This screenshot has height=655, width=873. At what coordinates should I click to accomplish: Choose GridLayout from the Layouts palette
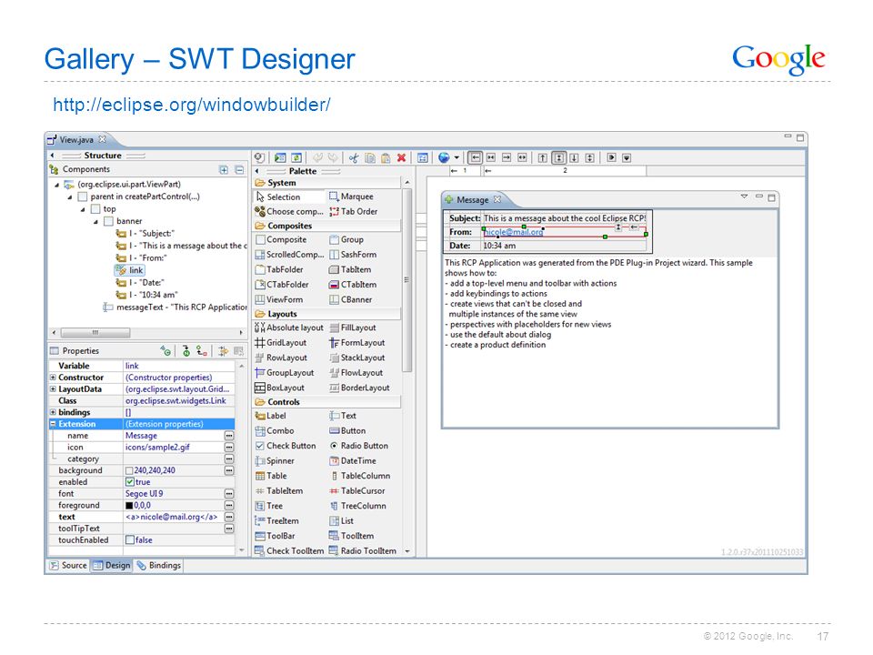point(281,343)
